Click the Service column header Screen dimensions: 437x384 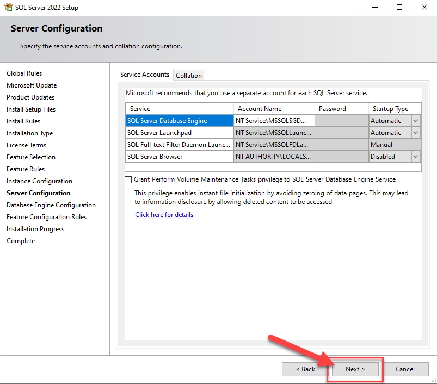point(180,109)
